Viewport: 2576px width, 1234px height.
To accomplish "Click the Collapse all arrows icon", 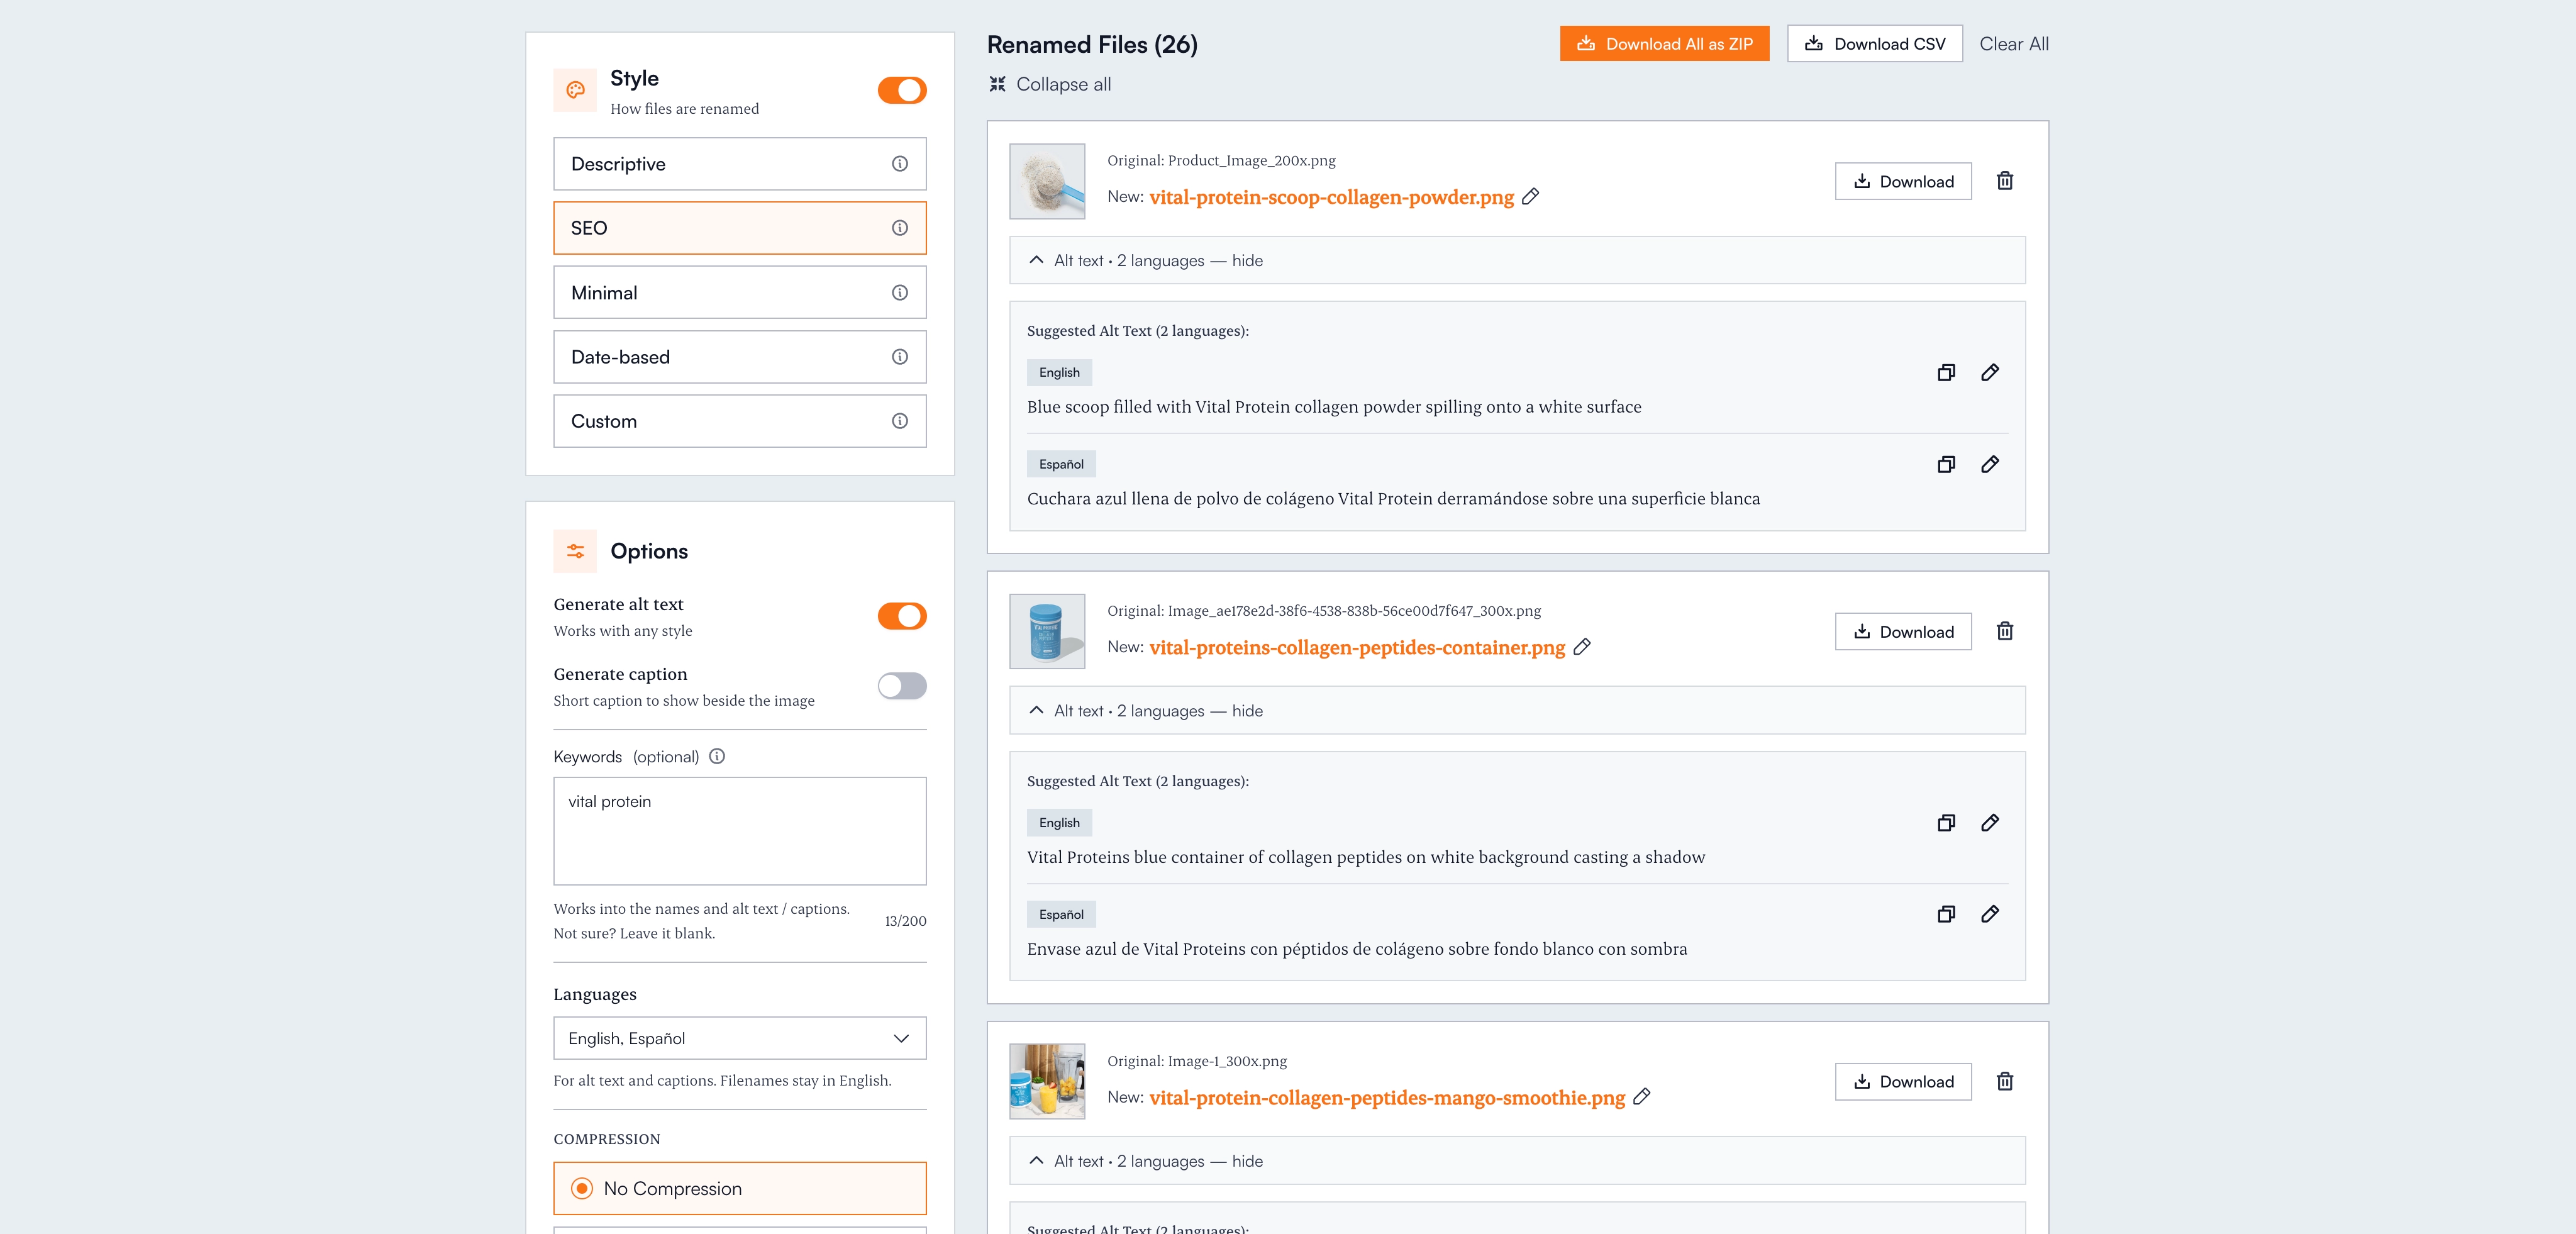I will tap(997, 84).
